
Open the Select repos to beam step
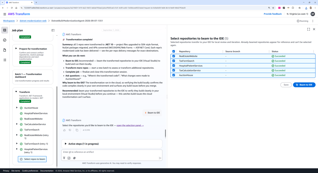click(x=32, y=159)
